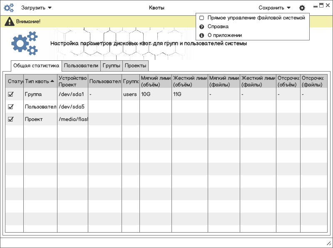Select the Группа cell in first row
The height and width of the screenshot is (248, 333).
tap(40, 94)
